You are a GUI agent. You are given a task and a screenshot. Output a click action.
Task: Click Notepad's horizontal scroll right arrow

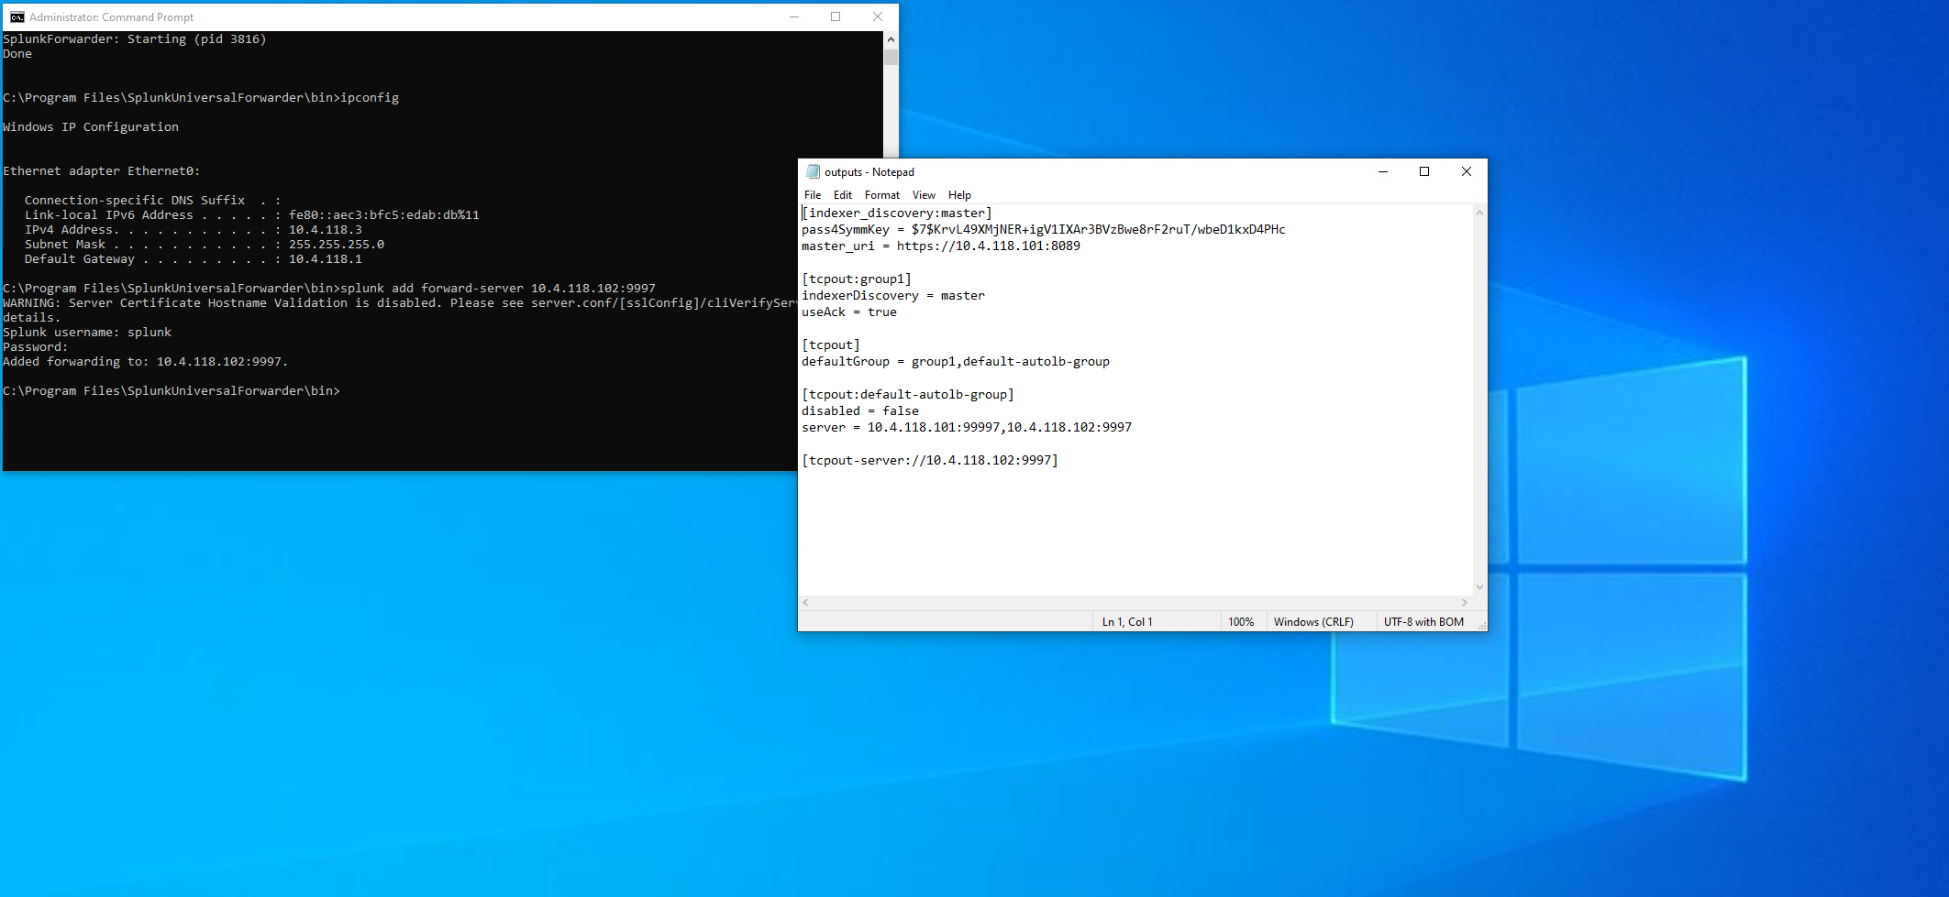(x=1464, y=602)
